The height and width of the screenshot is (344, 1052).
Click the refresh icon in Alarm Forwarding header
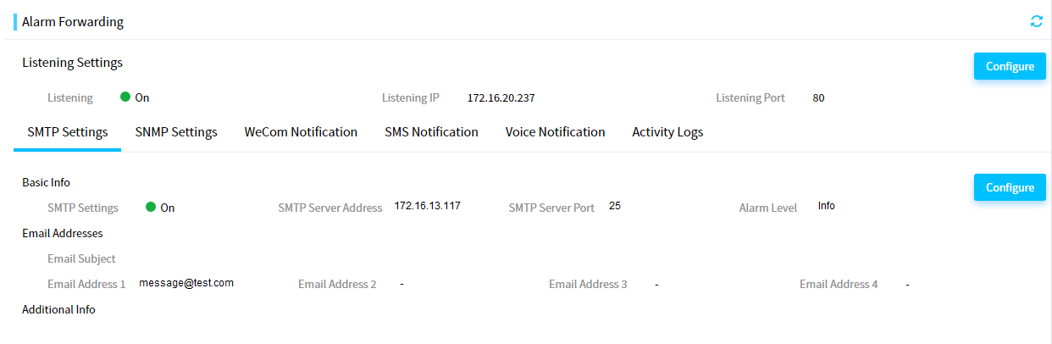[1037, 21]
